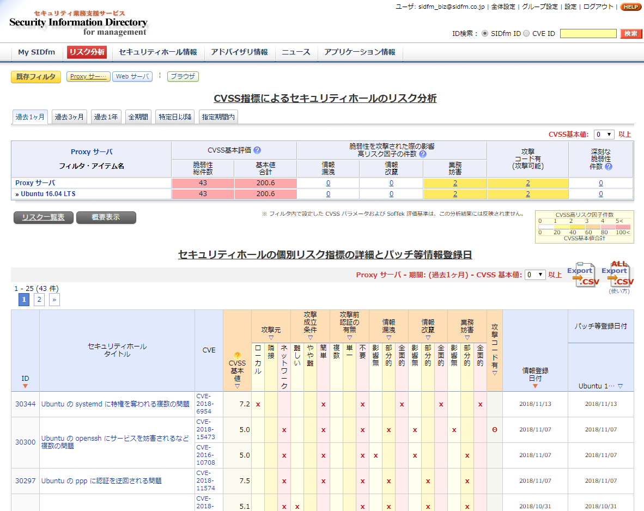Click the 7.2 CVSS value in row 30344
644x511 pixels.
(x=245, y=404)
